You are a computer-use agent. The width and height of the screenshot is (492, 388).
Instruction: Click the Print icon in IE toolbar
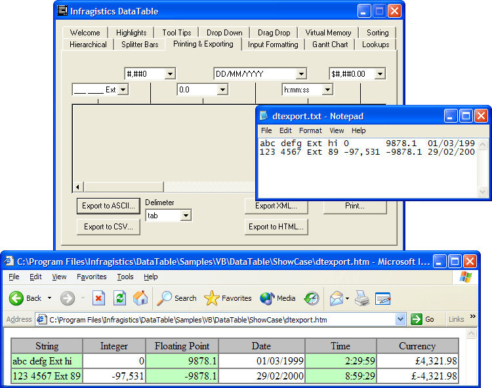[x=362, y=298]
